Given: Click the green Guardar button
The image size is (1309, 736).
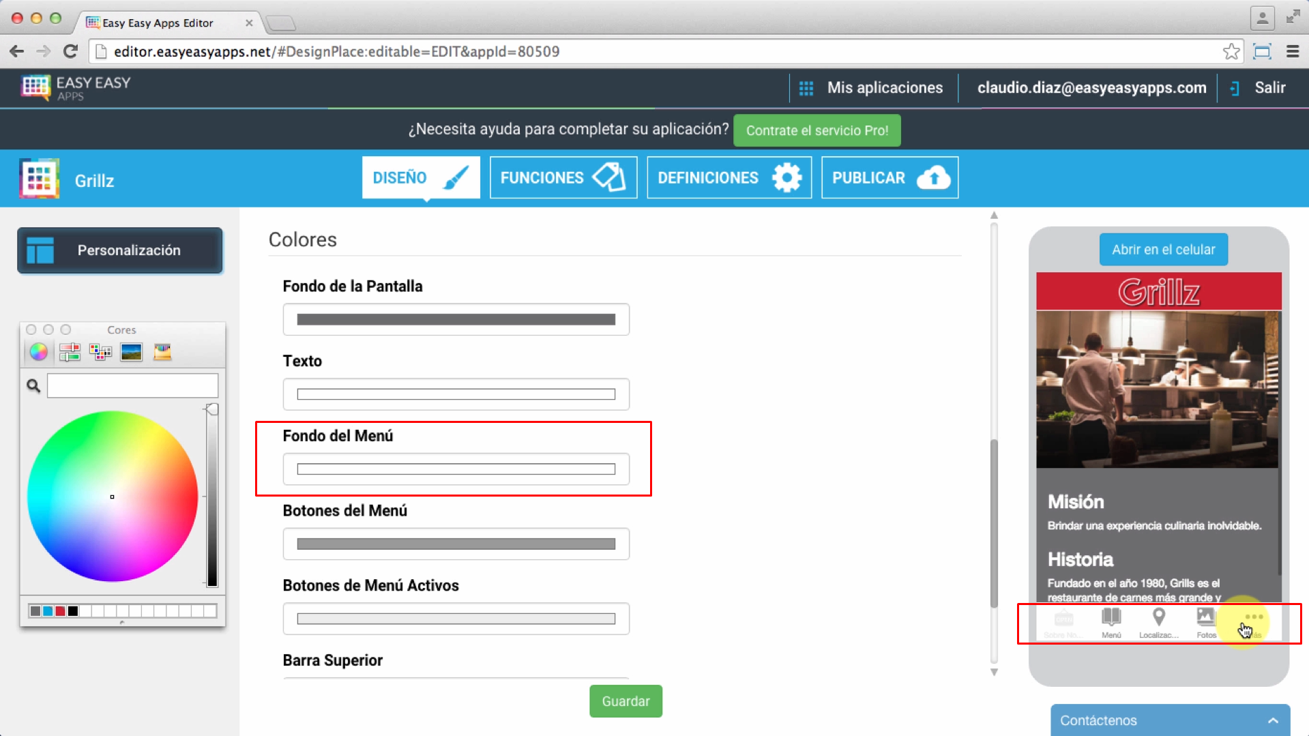Looking at the screenshot, I should [625, 701].
